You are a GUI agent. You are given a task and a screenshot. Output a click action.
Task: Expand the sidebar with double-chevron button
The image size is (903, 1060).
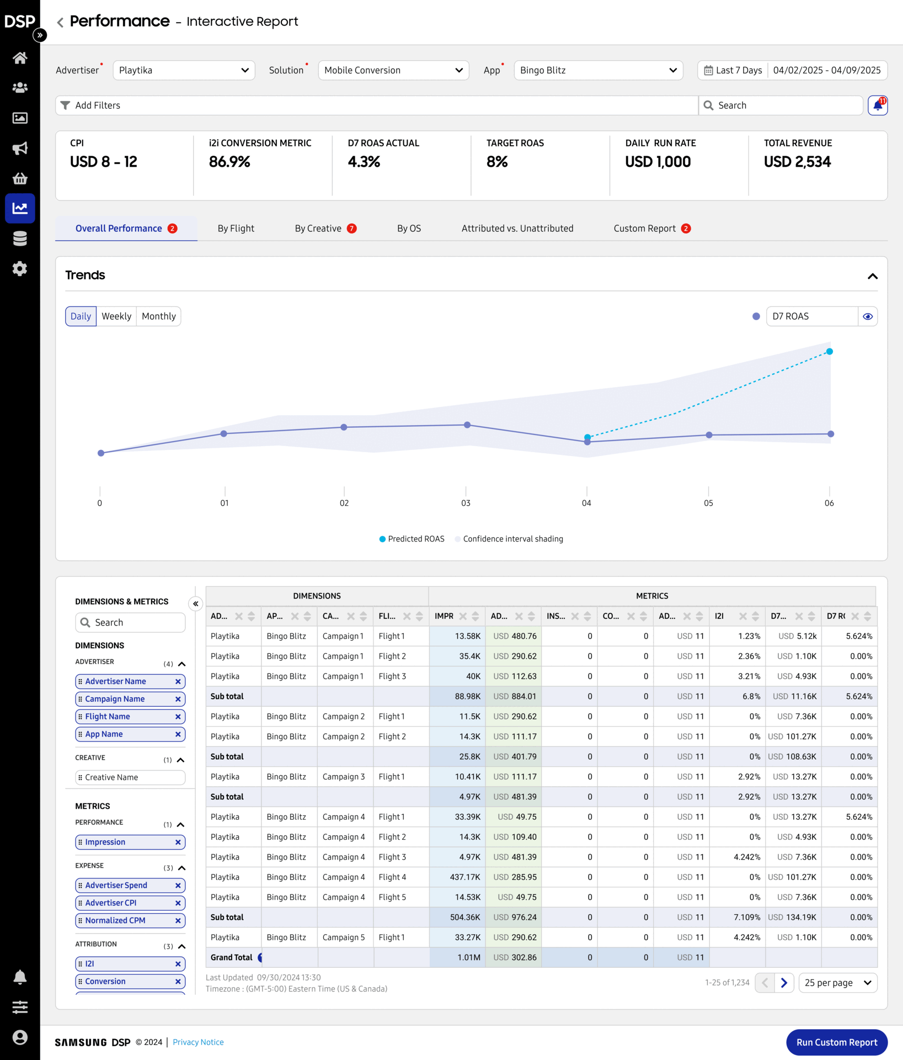click(x=40, y=35)
